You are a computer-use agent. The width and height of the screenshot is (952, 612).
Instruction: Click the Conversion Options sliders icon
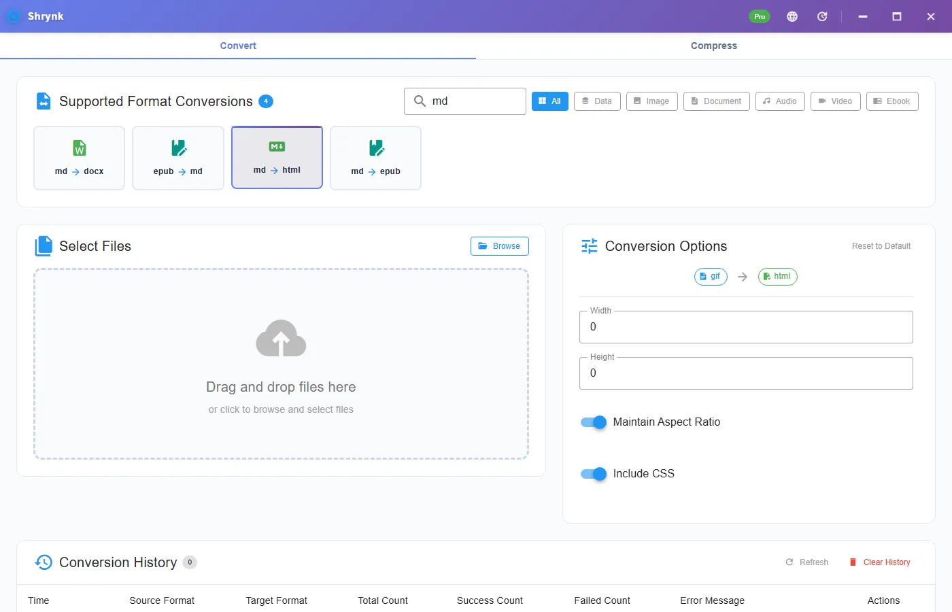click(590, 246)
